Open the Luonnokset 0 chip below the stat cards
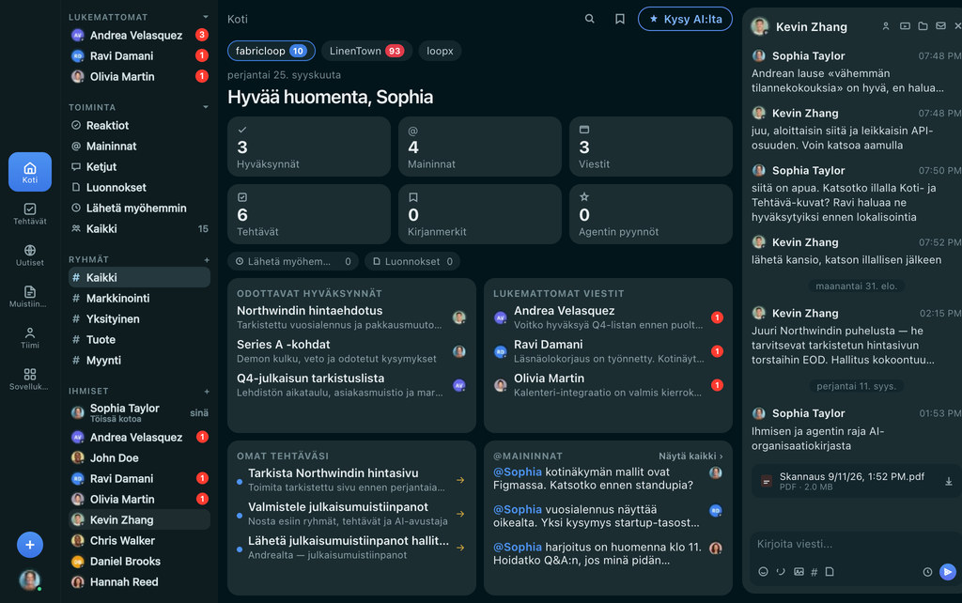962x603 pixels. 412,261
